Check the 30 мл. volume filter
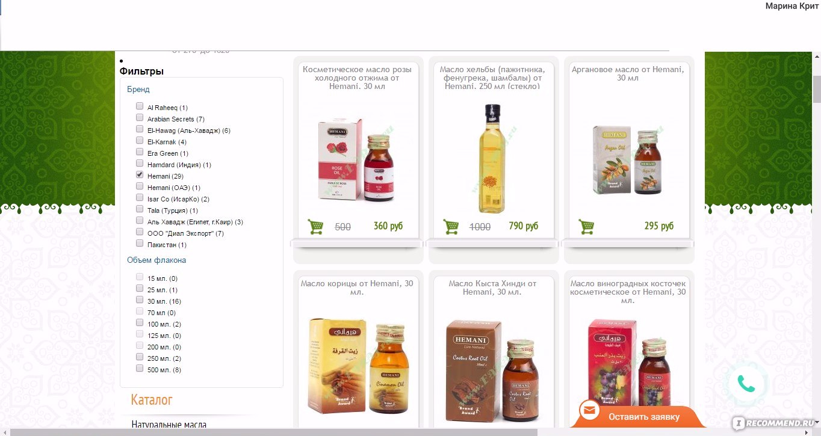Image resolution: width=821 pixels, height=436 pixels. point(140,301)
